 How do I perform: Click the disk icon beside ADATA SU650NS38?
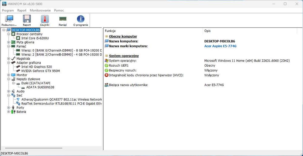tap(23, 88)
